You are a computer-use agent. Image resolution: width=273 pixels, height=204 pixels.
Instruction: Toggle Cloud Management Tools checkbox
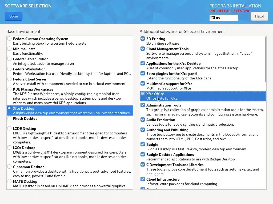point(143,49)
